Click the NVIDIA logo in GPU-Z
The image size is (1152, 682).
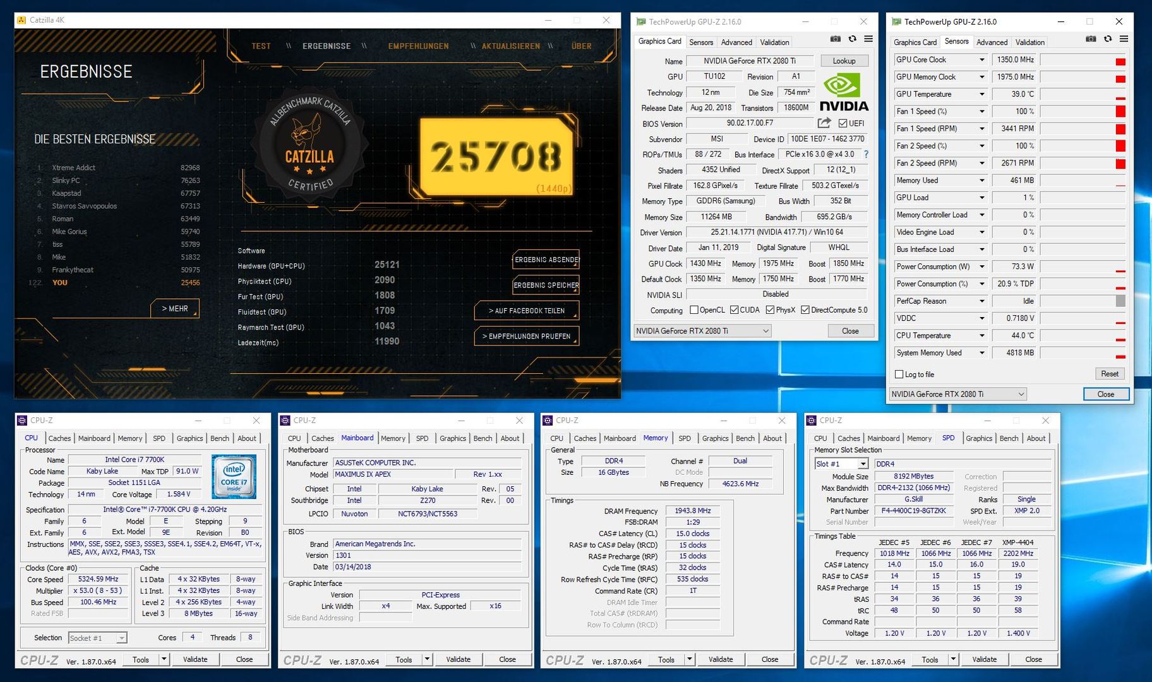844,93
